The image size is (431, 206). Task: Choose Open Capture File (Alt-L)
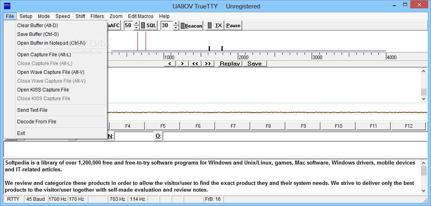point(55,55)
